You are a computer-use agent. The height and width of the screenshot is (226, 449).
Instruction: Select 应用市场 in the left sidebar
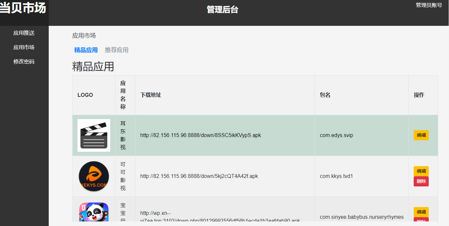pos(23,47)
